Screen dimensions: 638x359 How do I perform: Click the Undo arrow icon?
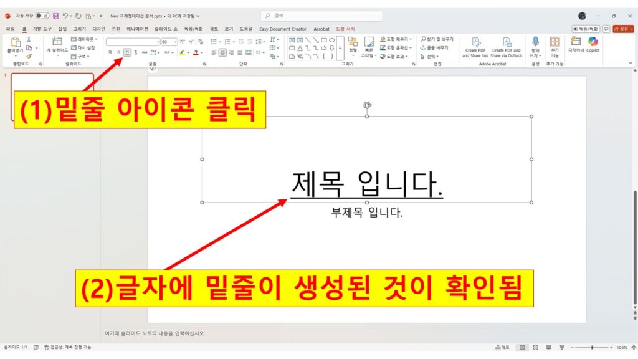[65, 16]
